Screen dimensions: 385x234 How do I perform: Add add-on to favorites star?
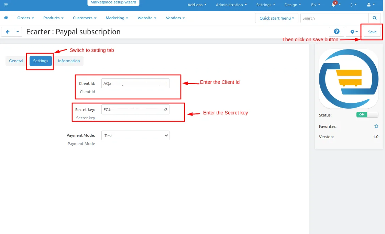click(x=376, y=126)
